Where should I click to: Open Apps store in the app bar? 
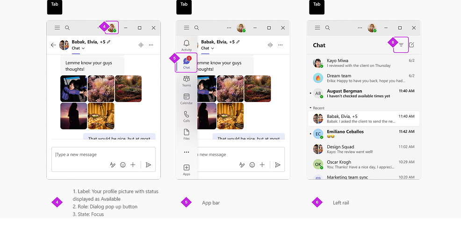(187, 170)
